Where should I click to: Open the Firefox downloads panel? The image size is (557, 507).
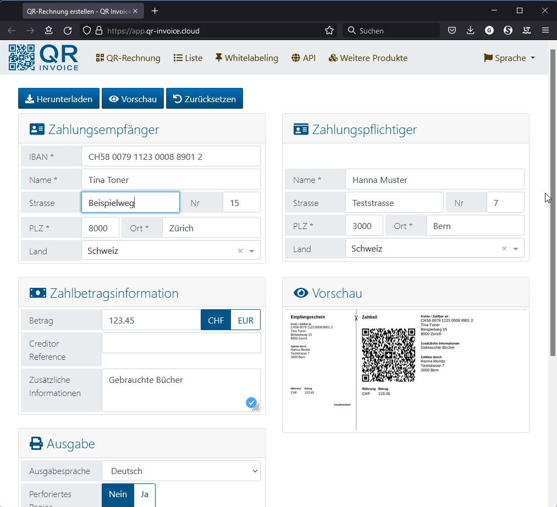point(470,31)
